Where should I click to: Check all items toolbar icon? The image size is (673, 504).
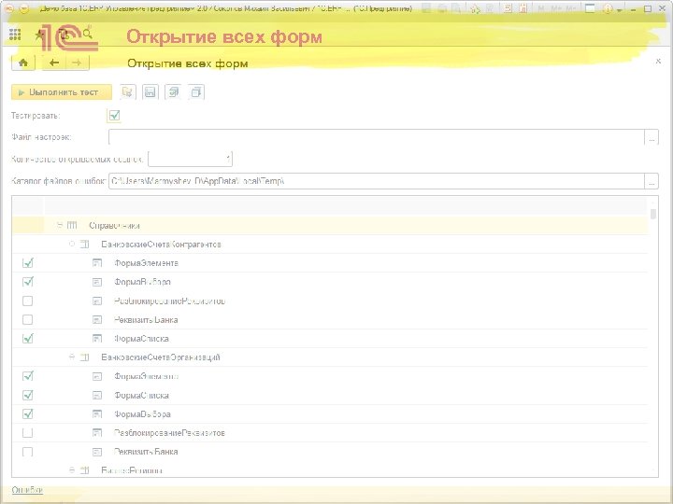point(174,92)
